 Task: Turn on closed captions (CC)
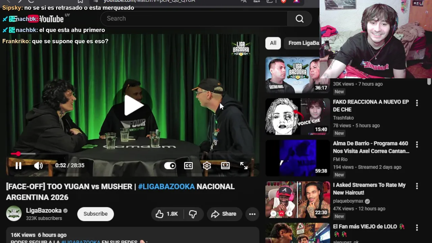188,165
